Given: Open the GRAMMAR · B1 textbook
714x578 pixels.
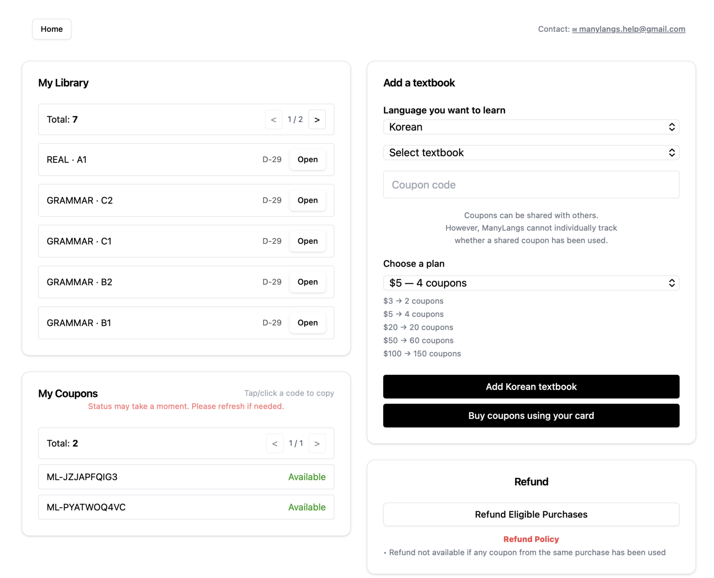Looking at the screenshot, I should (x=307, y=323).
